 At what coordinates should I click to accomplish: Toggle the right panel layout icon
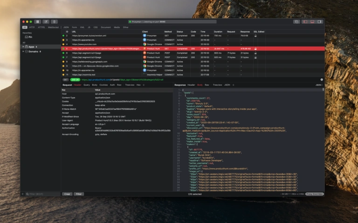point(319,21)
